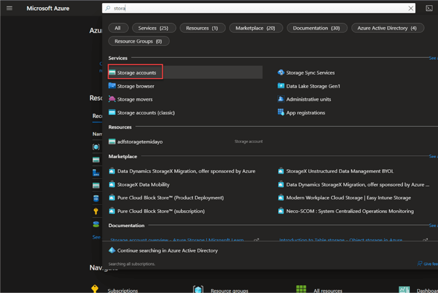Continue searching in Azure Active Directory

coord(167,251)
